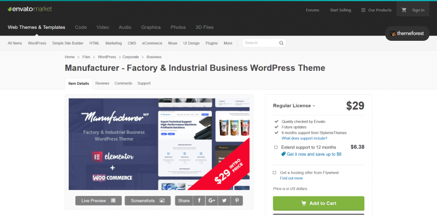Switch to the Comments tab
The image size is (437, 215).
[123, 83]
